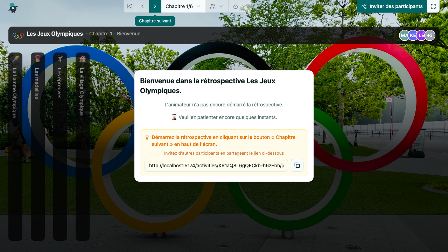Start the retrospective via Chapitre suivant button
The height and width of the screenshot is (252, 448).
(x=155, y=6)
